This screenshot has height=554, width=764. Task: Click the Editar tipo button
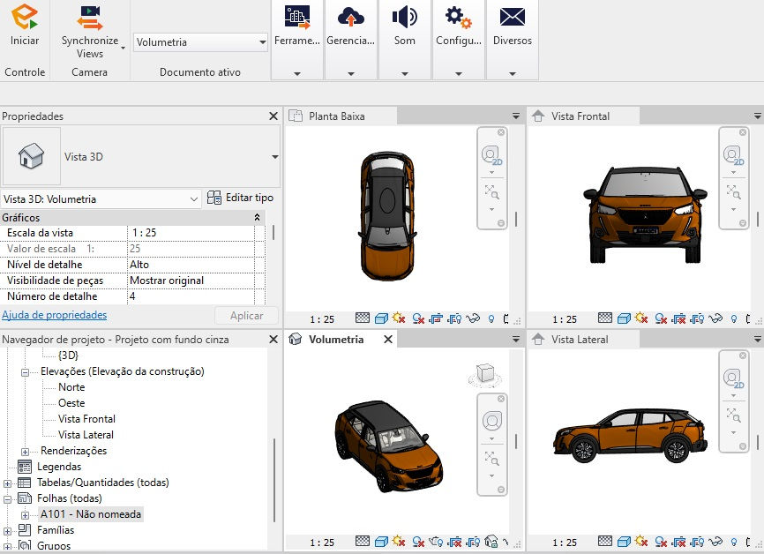[240, 198]
